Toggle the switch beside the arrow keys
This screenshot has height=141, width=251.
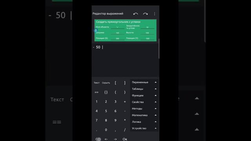[x=98, y=139]
